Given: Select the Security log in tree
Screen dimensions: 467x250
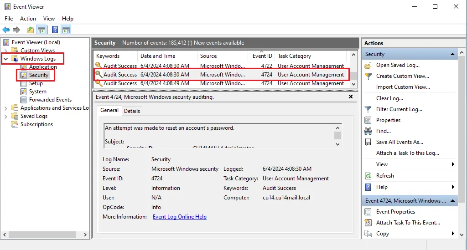Looking at the screenshot, I should (x=38, y=75).
